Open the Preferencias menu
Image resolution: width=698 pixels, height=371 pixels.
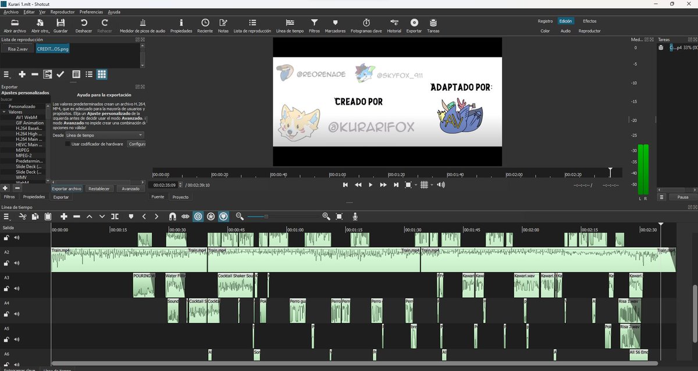[91, 12]
